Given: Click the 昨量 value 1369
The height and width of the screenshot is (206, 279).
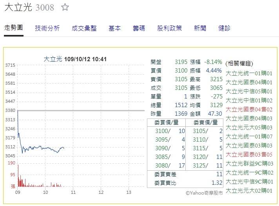Looking at the screenshot, I should coord(181,114).
